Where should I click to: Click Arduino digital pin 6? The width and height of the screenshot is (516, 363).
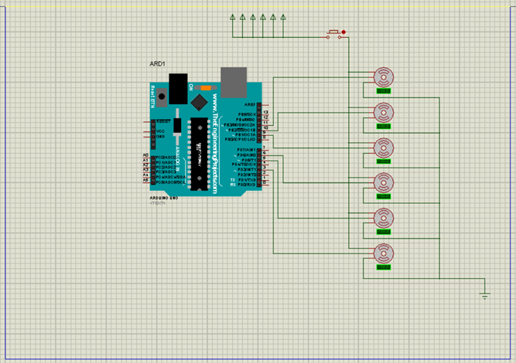point(263,155)
